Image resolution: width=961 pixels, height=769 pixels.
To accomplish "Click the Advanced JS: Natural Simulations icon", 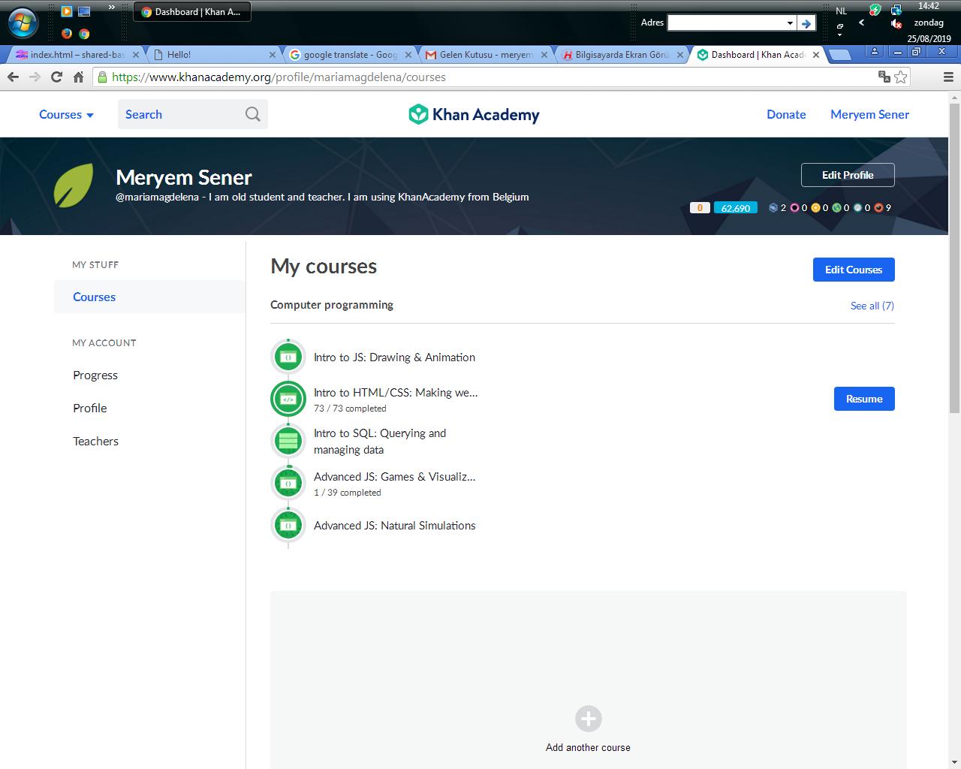I will click(x=288, y=525).
